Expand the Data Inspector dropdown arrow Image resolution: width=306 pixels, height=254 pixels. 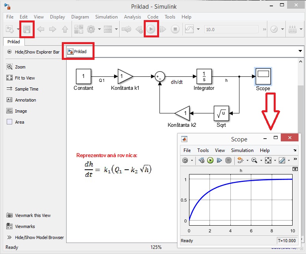click(198, 29)
